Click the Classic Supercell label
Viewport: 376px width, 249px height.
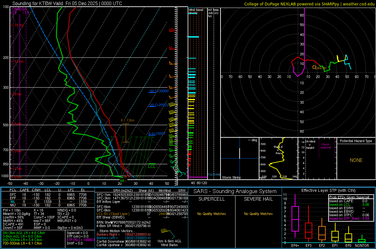coord(326,146)
